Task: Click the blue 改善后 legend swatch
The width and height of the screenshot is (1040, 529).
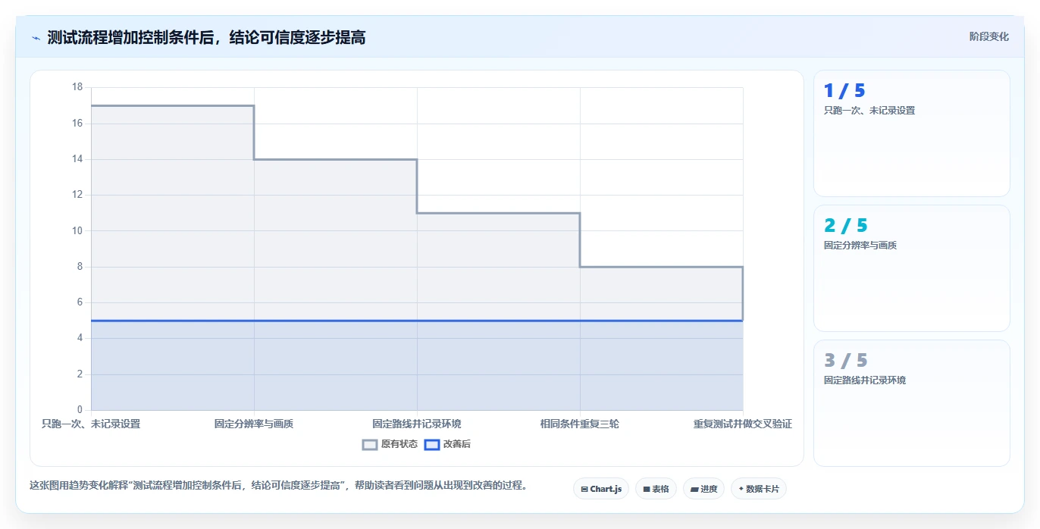Action: pos(432,445)
